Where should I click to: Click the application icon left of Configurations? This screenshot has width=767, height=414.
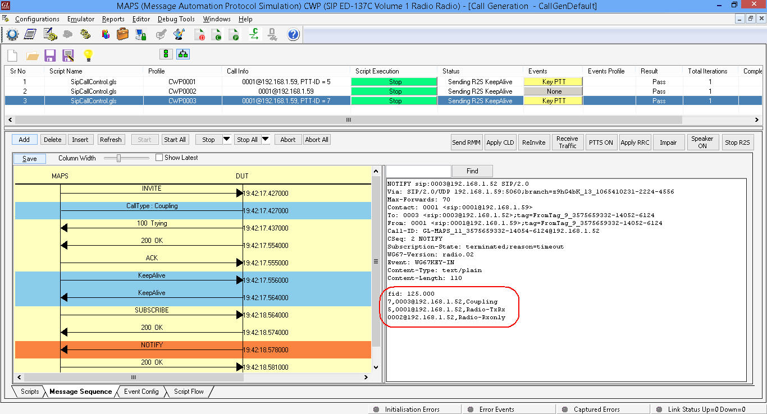[x=6, y=19]
